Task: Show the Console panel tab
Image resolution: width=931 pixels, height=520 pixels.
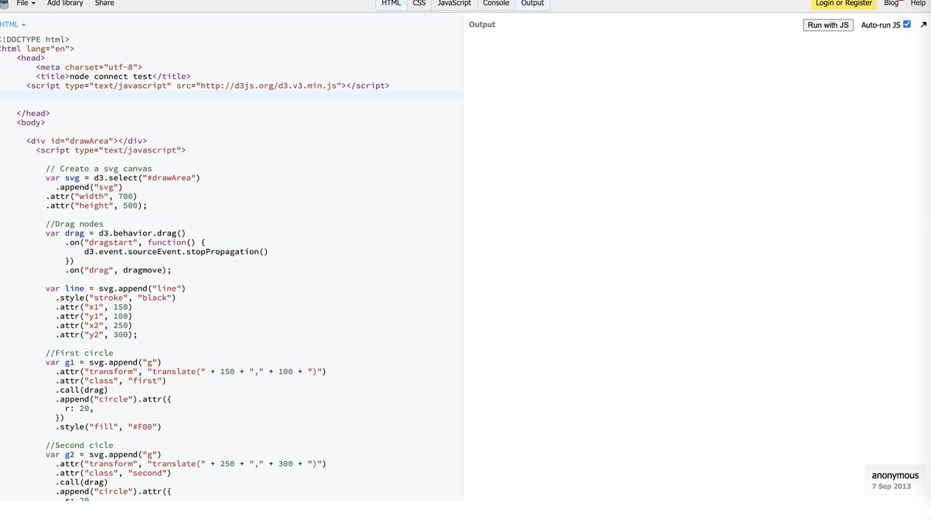Action: click(x=496, y=4)
